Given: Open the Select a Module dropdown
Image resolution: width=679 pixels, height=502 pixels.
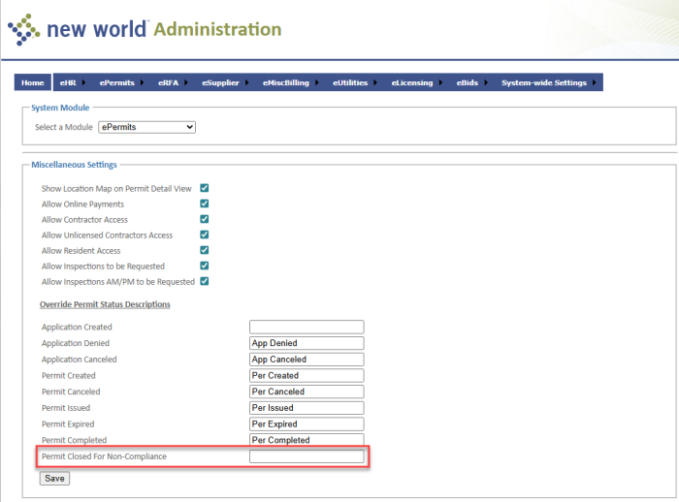Looking at the screenshot, I should 146,127.
